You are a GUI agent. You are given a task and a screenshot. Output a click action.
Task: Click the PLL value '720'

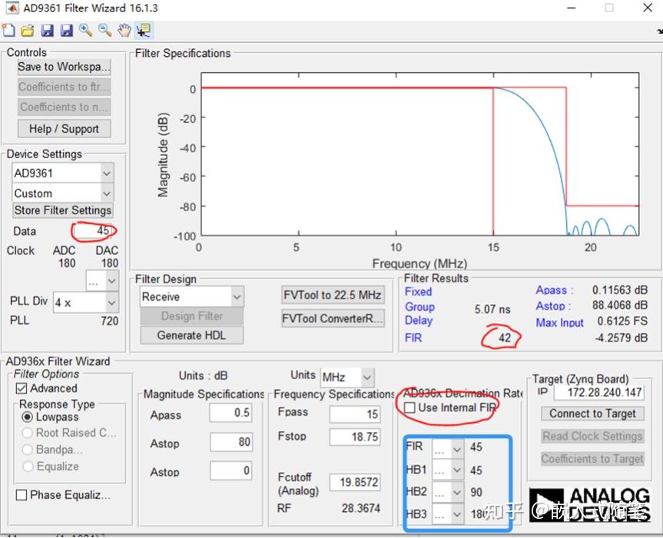110,321
